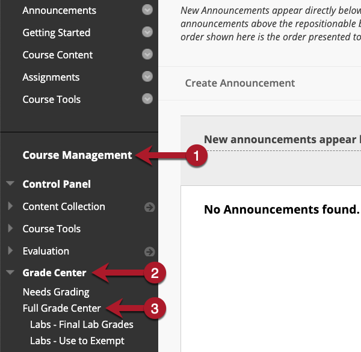Open options chevron beside Course Content

(x=147, y=54)
